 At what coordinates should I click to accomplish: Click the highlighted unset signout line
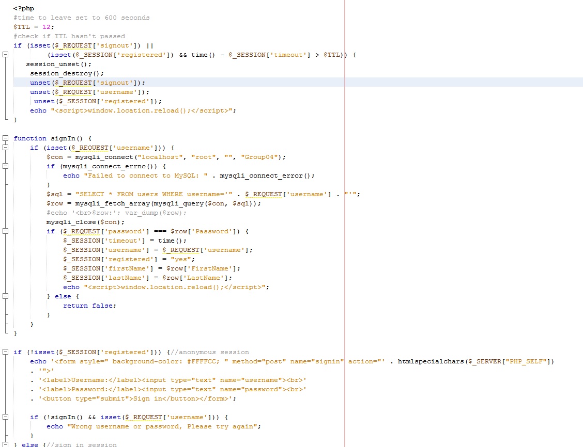[x=87, y=83]
